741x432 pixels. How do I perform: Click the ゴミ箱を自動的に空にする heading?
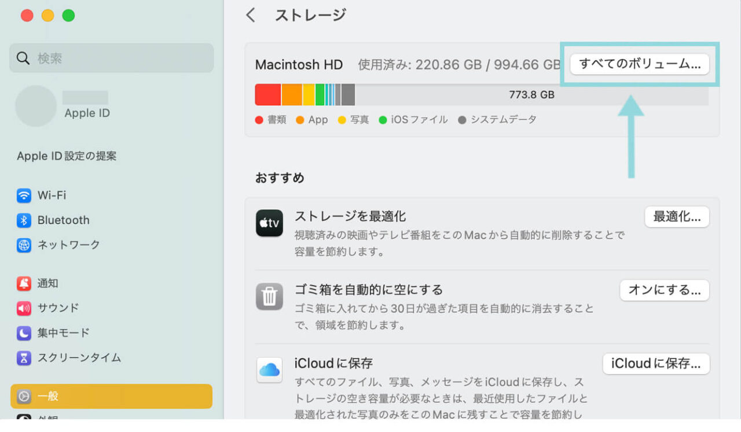[x=369, y=289]
